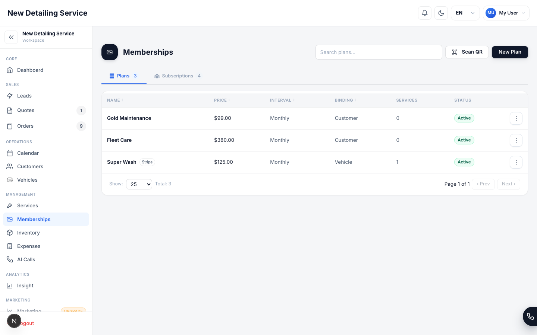This screenshot has height=335, width=537.
Task: Click the Memberships header card icon
Action: click(x=110, y=52)
